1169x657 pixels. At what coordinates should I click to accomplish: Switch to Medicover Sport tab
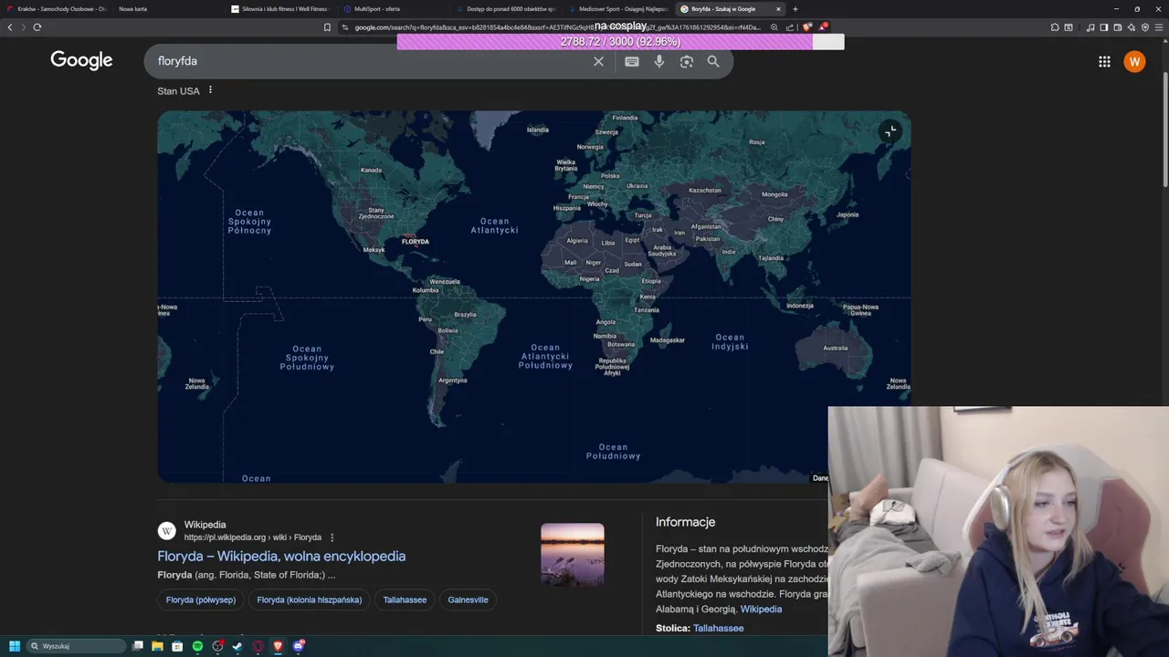(x=616, y=9)
